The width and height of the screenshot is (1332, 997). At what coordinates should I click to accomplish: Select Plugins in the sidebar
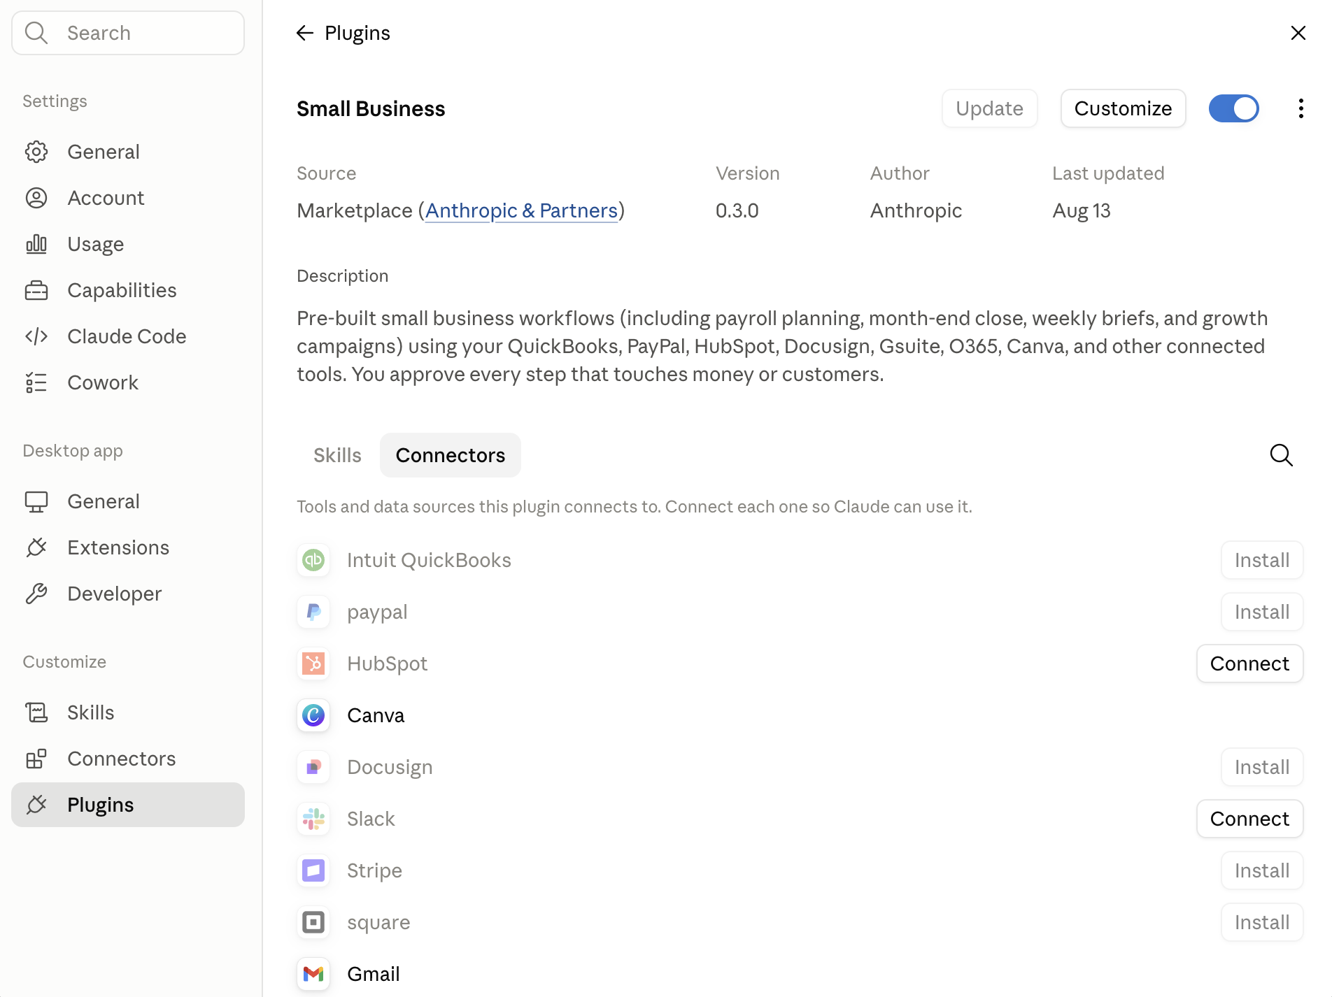(x=128, y=805)
